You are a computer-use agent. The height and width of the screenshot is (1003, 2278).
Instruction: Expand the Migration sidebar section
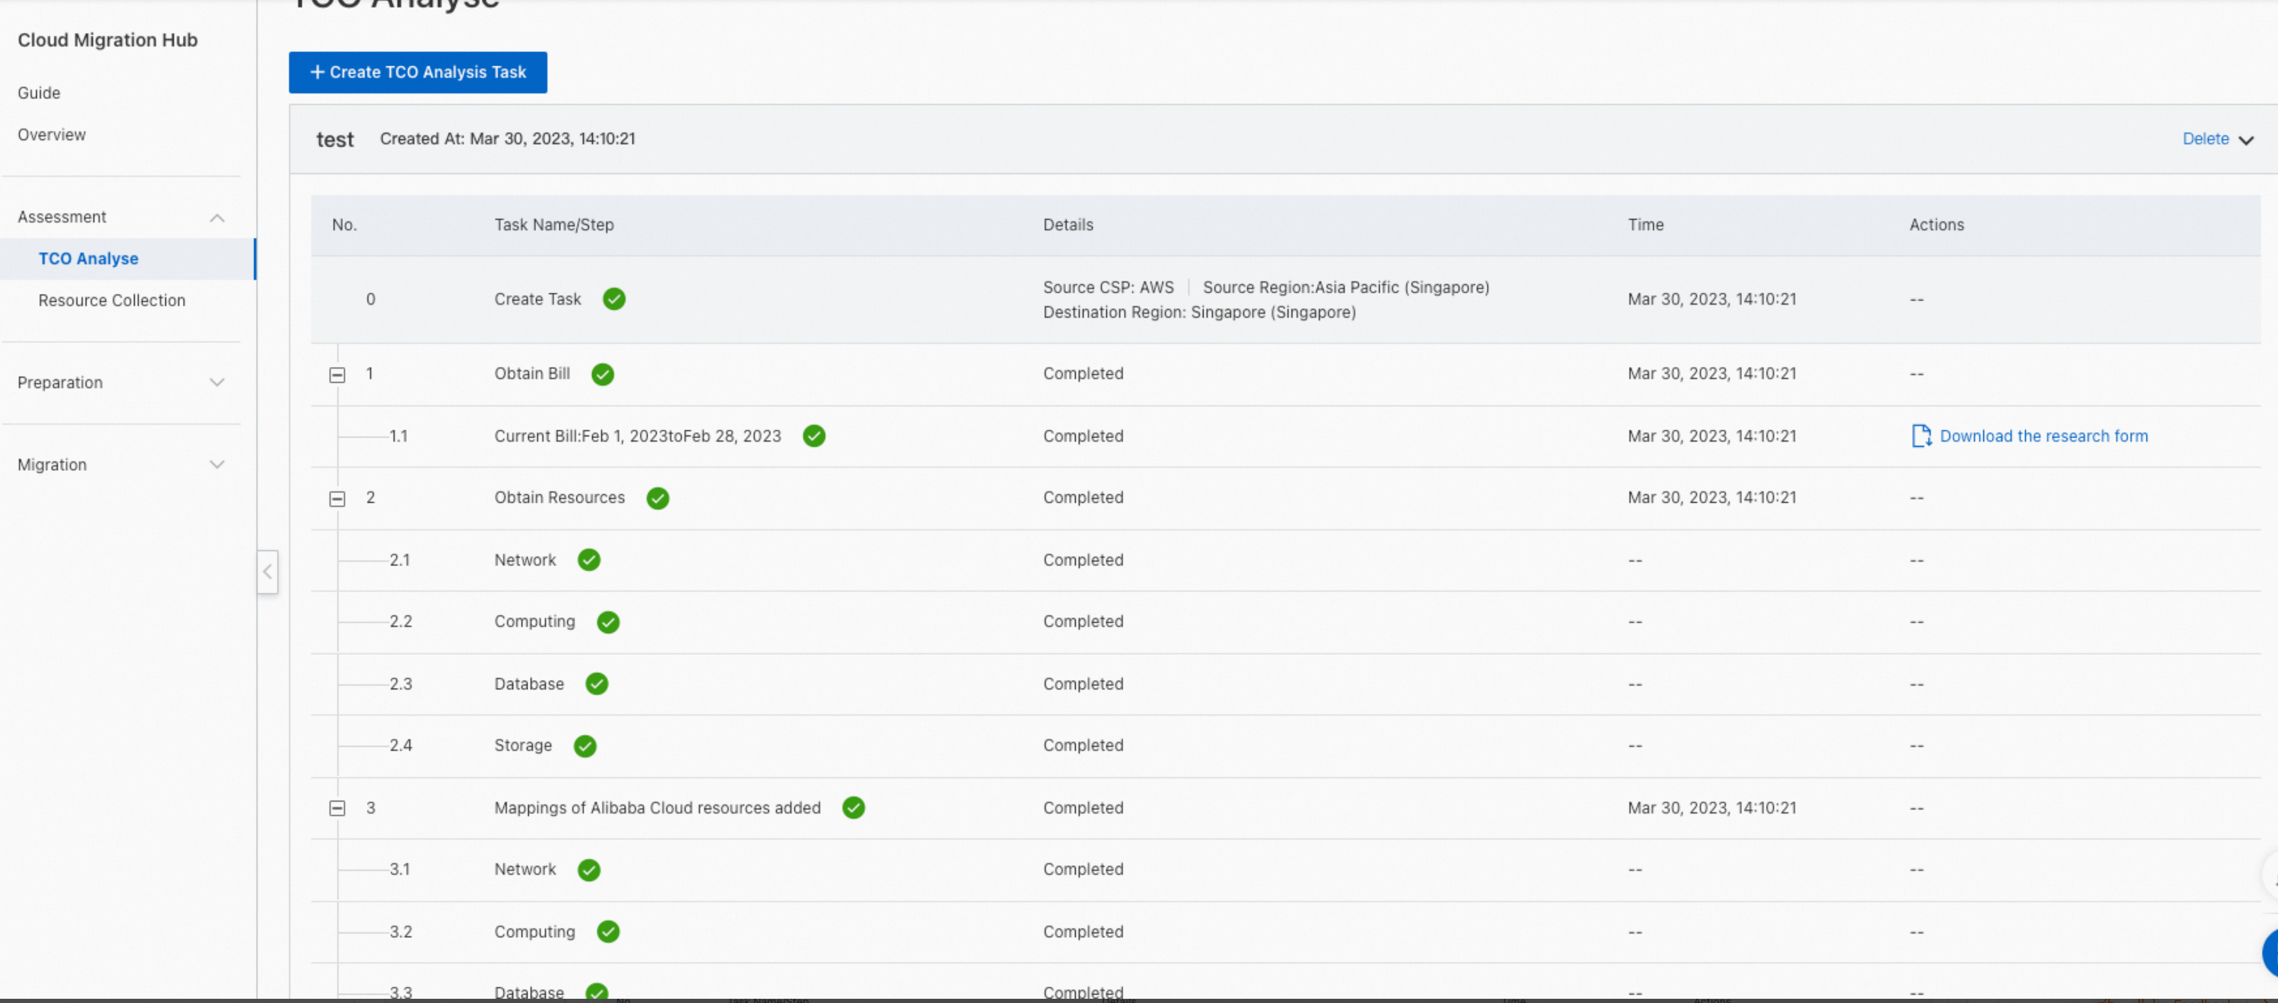tap(217, 465)
